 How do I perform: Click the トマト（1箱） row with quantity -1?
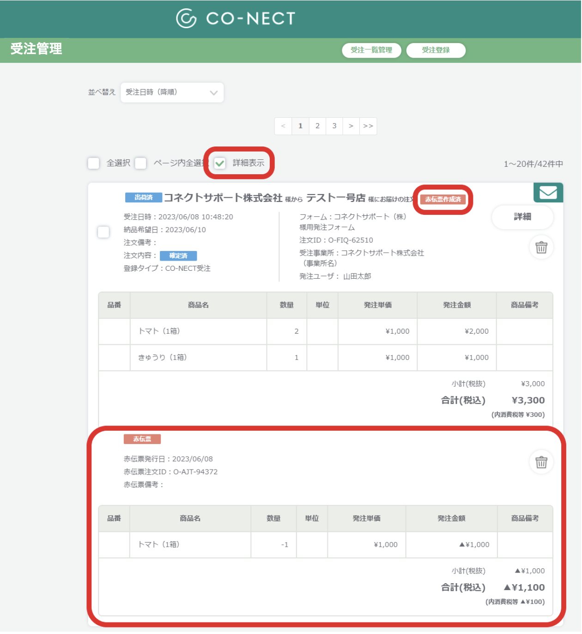[326, 545]
